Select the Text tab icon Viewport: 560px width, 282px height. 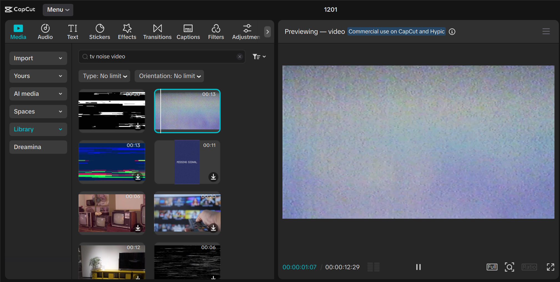click(x=72, y=31)
